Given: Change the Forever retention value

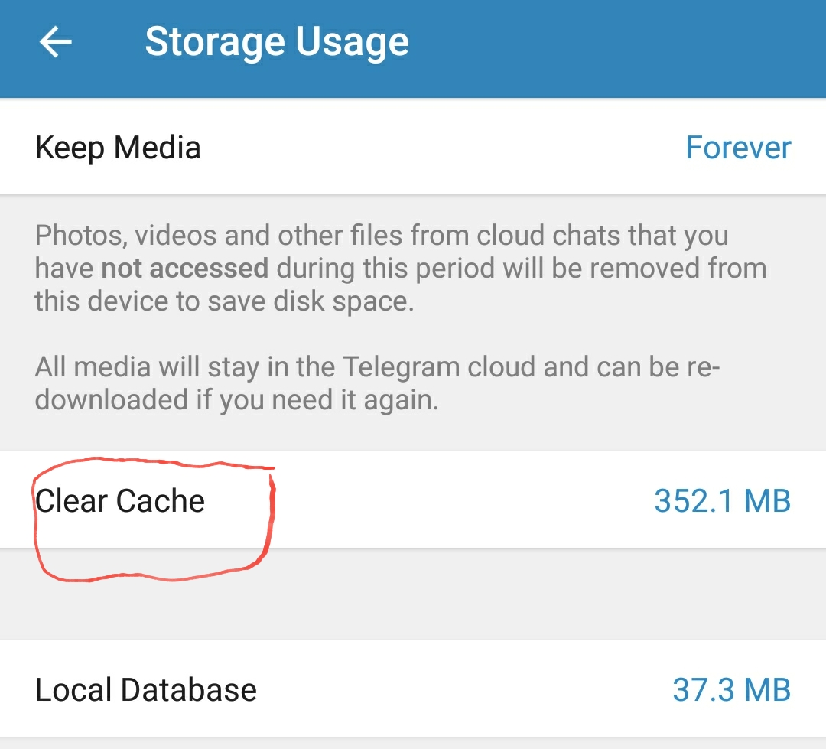Looking at the screenshot, I should click(738, 148).
